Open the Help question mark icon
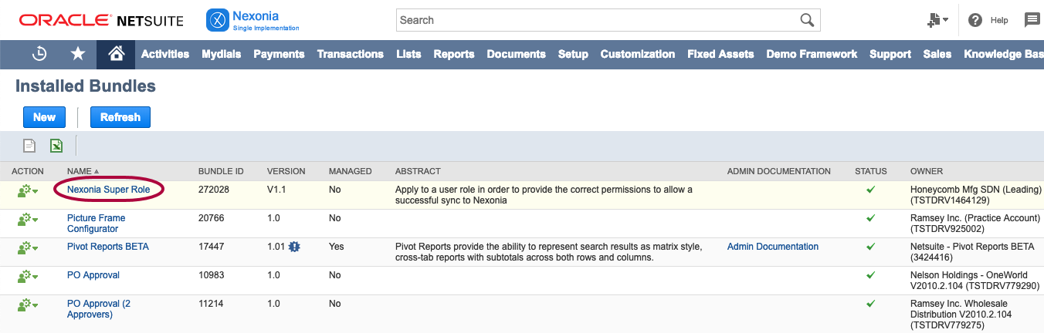Image resolution: width=1044 pixels, height=333 pixels. click(975, 21)
